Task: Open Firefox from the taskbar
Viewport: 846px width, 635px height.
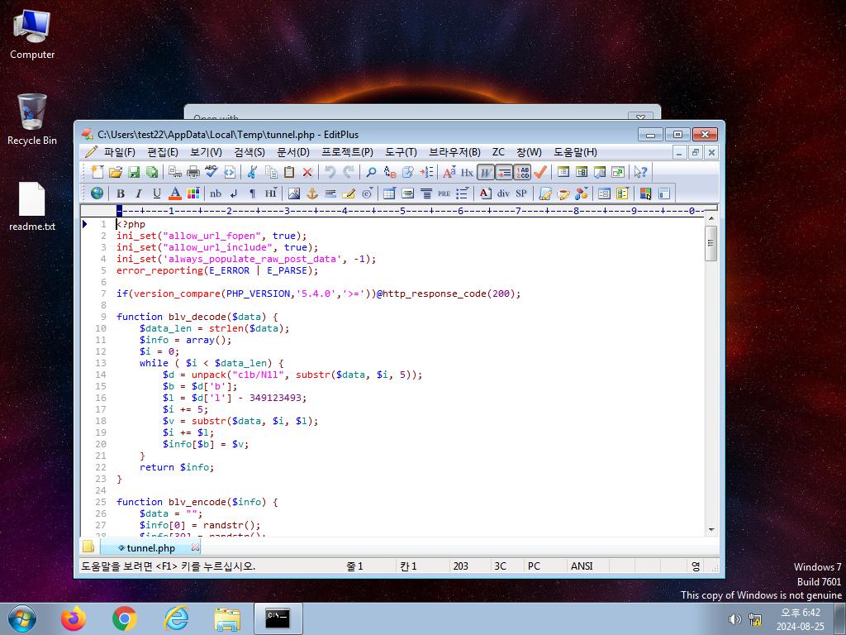Action: [x=73, y=618]
